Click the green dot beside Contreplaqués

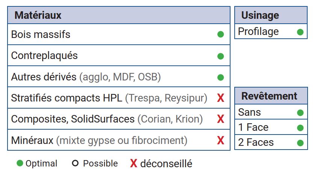[x=221, y=56]
